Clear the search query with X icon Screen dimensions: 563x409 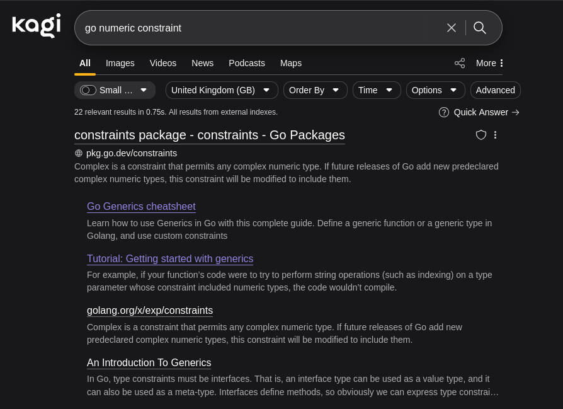tap(452, 28)
